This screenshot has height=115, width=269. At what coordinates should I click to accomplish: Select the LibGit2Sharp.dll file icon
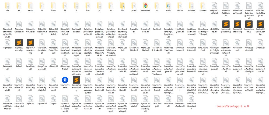[214, 24]
